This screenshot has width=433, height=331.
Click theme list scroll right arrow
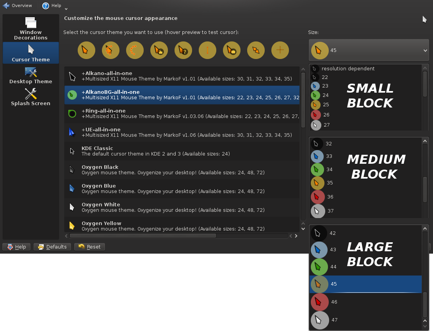tap(296, 236)
